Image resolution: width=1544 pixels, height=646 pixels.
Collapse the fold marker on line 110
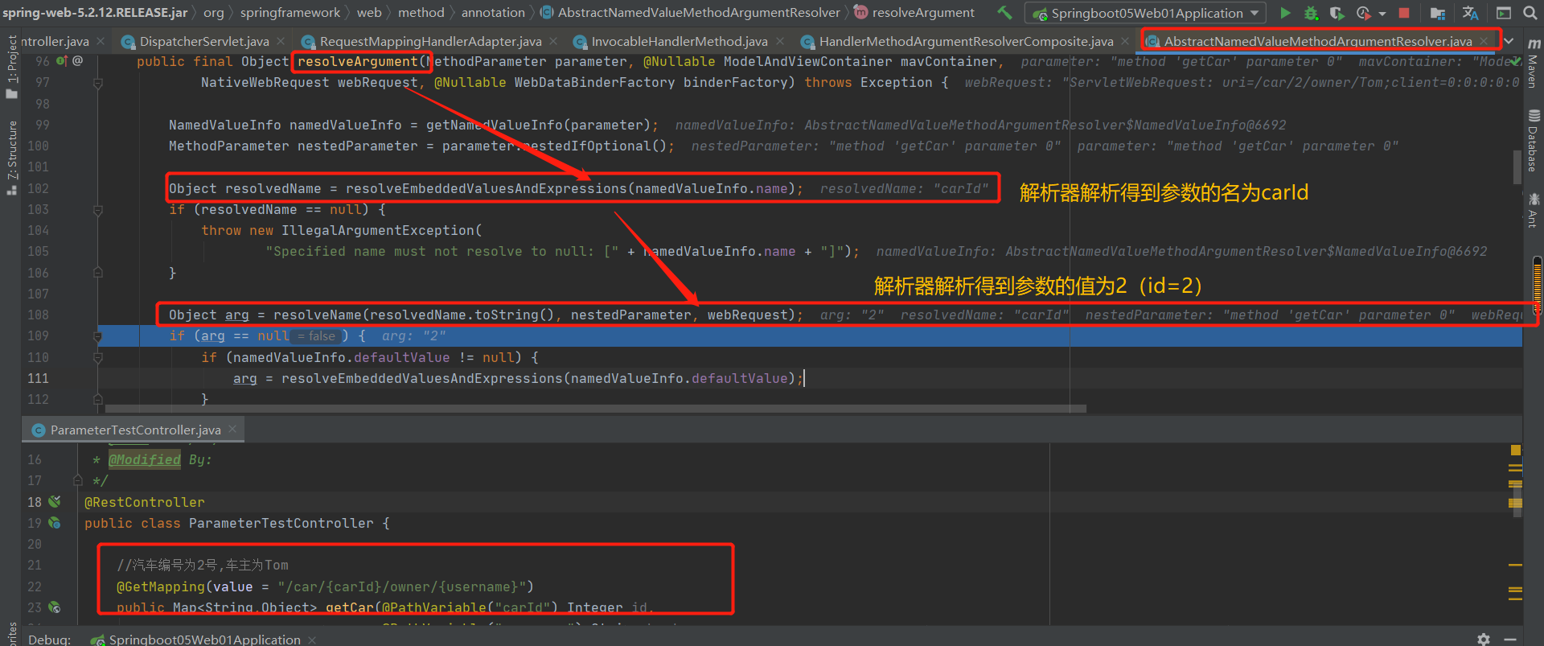pos(98,357)
